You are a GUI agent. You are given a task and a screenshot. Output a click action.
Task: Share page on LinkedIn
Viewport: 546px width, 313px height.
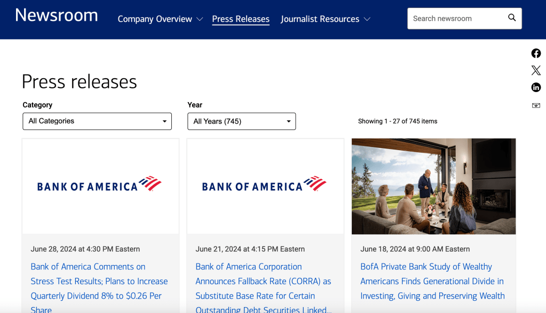click(x=536, y=87)
